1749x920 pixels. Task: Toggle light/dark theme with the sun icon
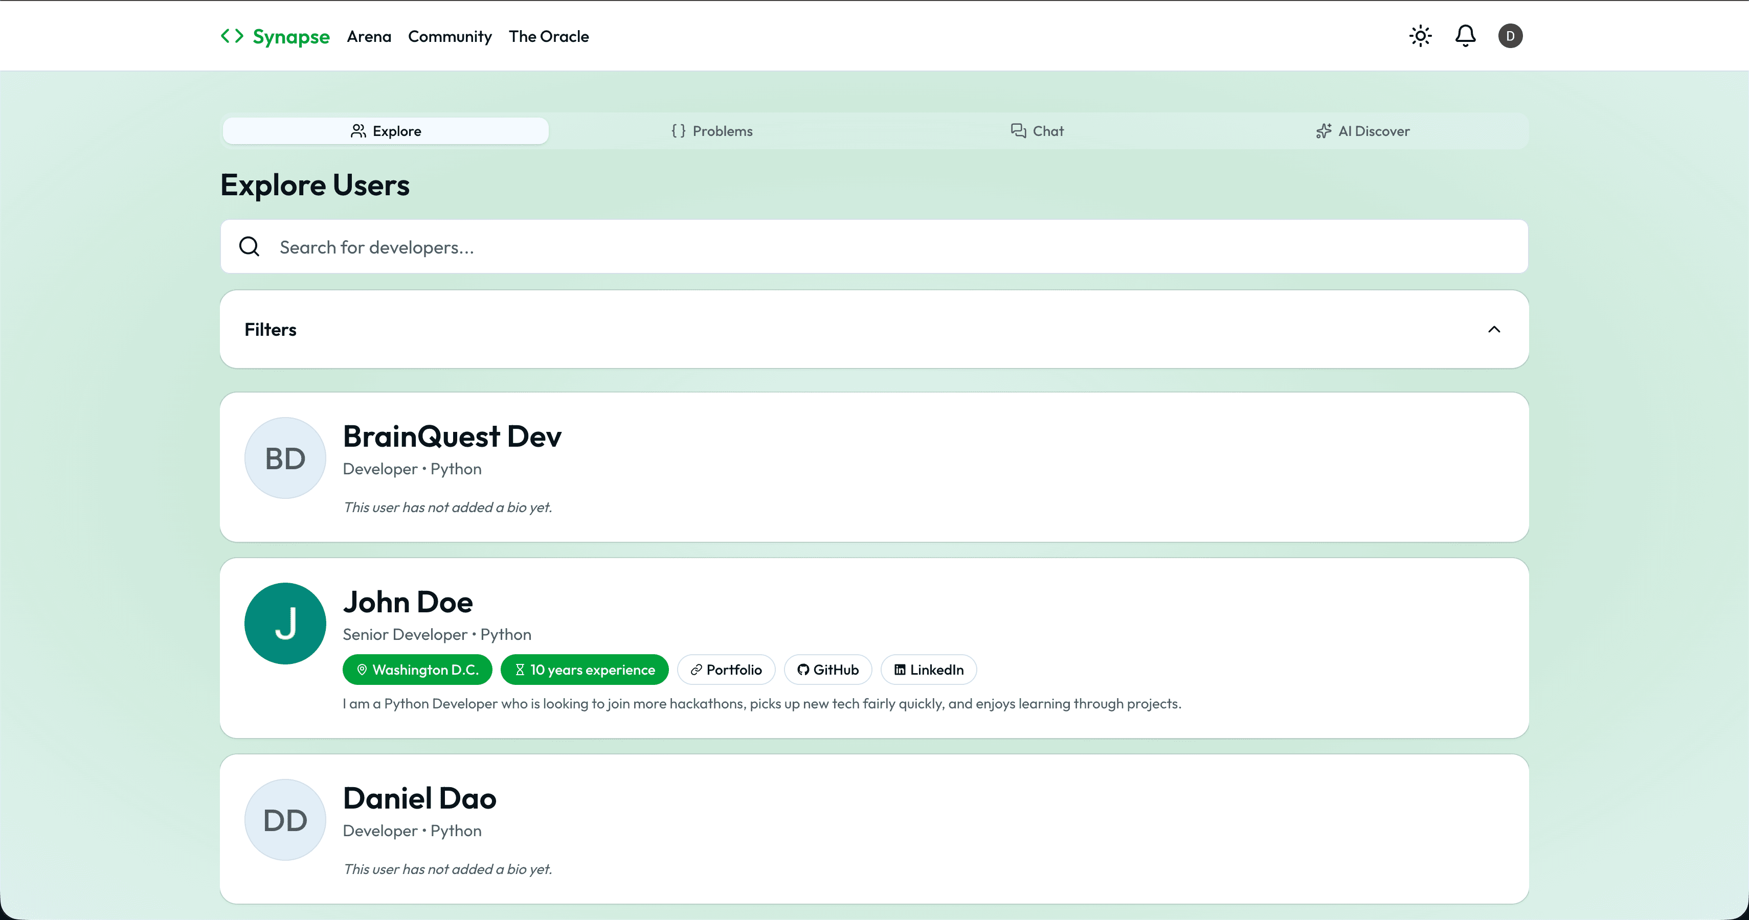1420,36
